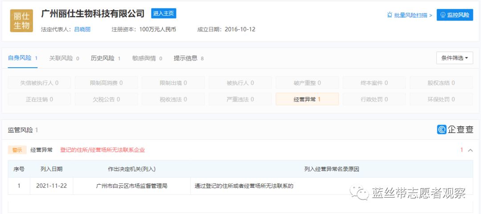
Task: Click the 进入主页 button
Action: point(163,13)
